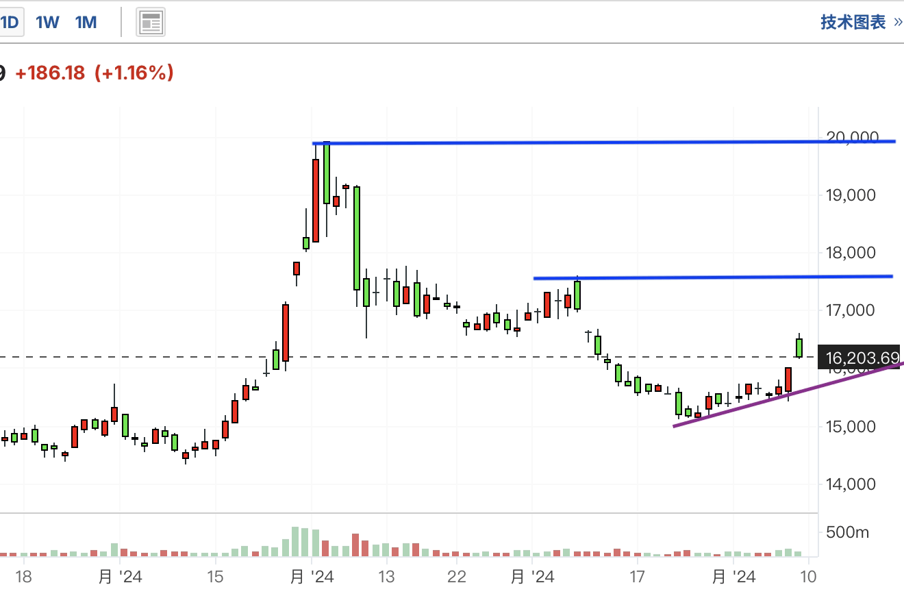
Task: Click the 14,000 price axis label
Action: (851, 484)
